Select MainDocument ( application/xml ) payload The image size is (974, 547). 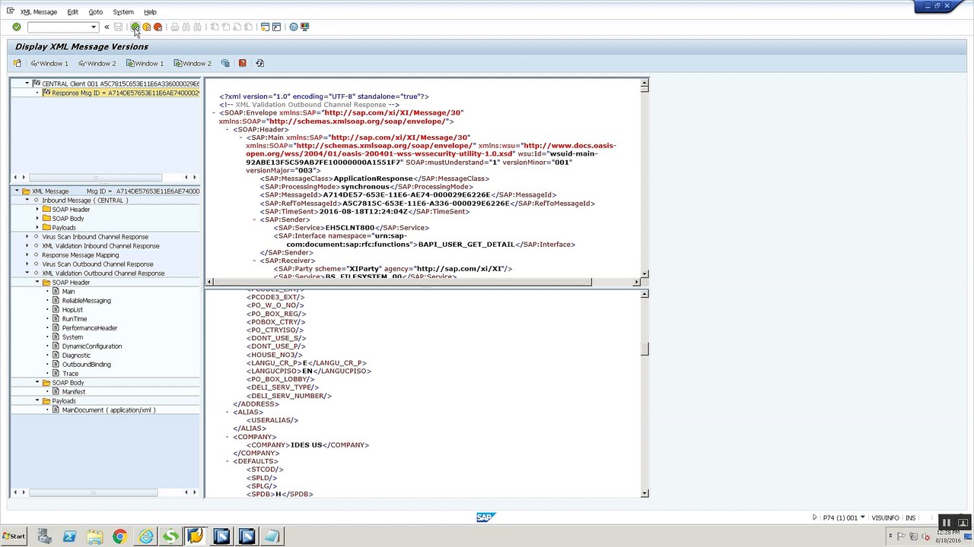[x=109, y=410]
